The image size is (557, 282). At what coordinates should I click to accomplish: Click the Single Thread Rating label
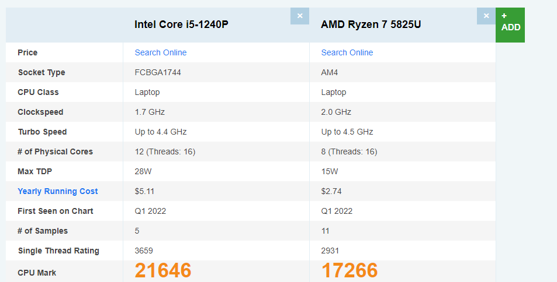(x=58, y=251)
